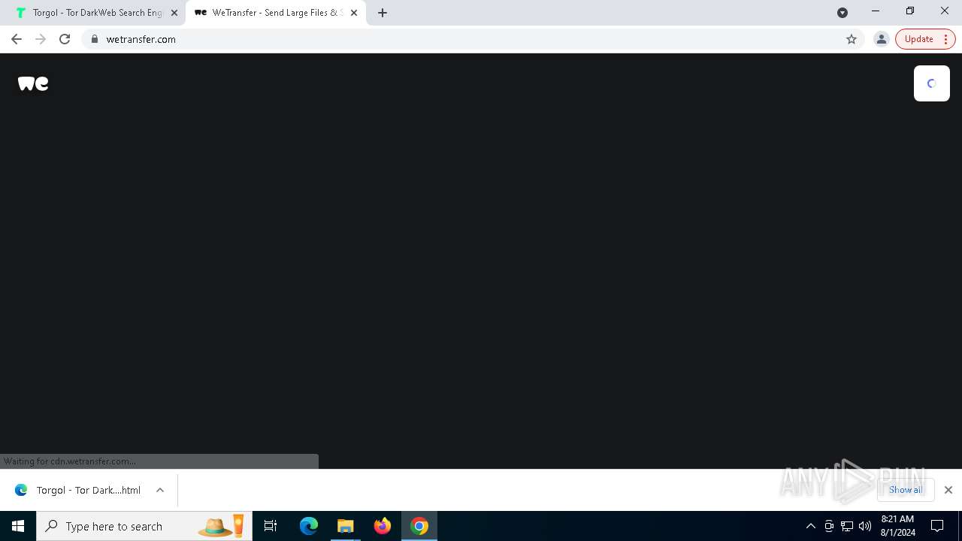Open the tab search dropdown arrow
The height and width of the screenshot is (541, 962).
843,12
